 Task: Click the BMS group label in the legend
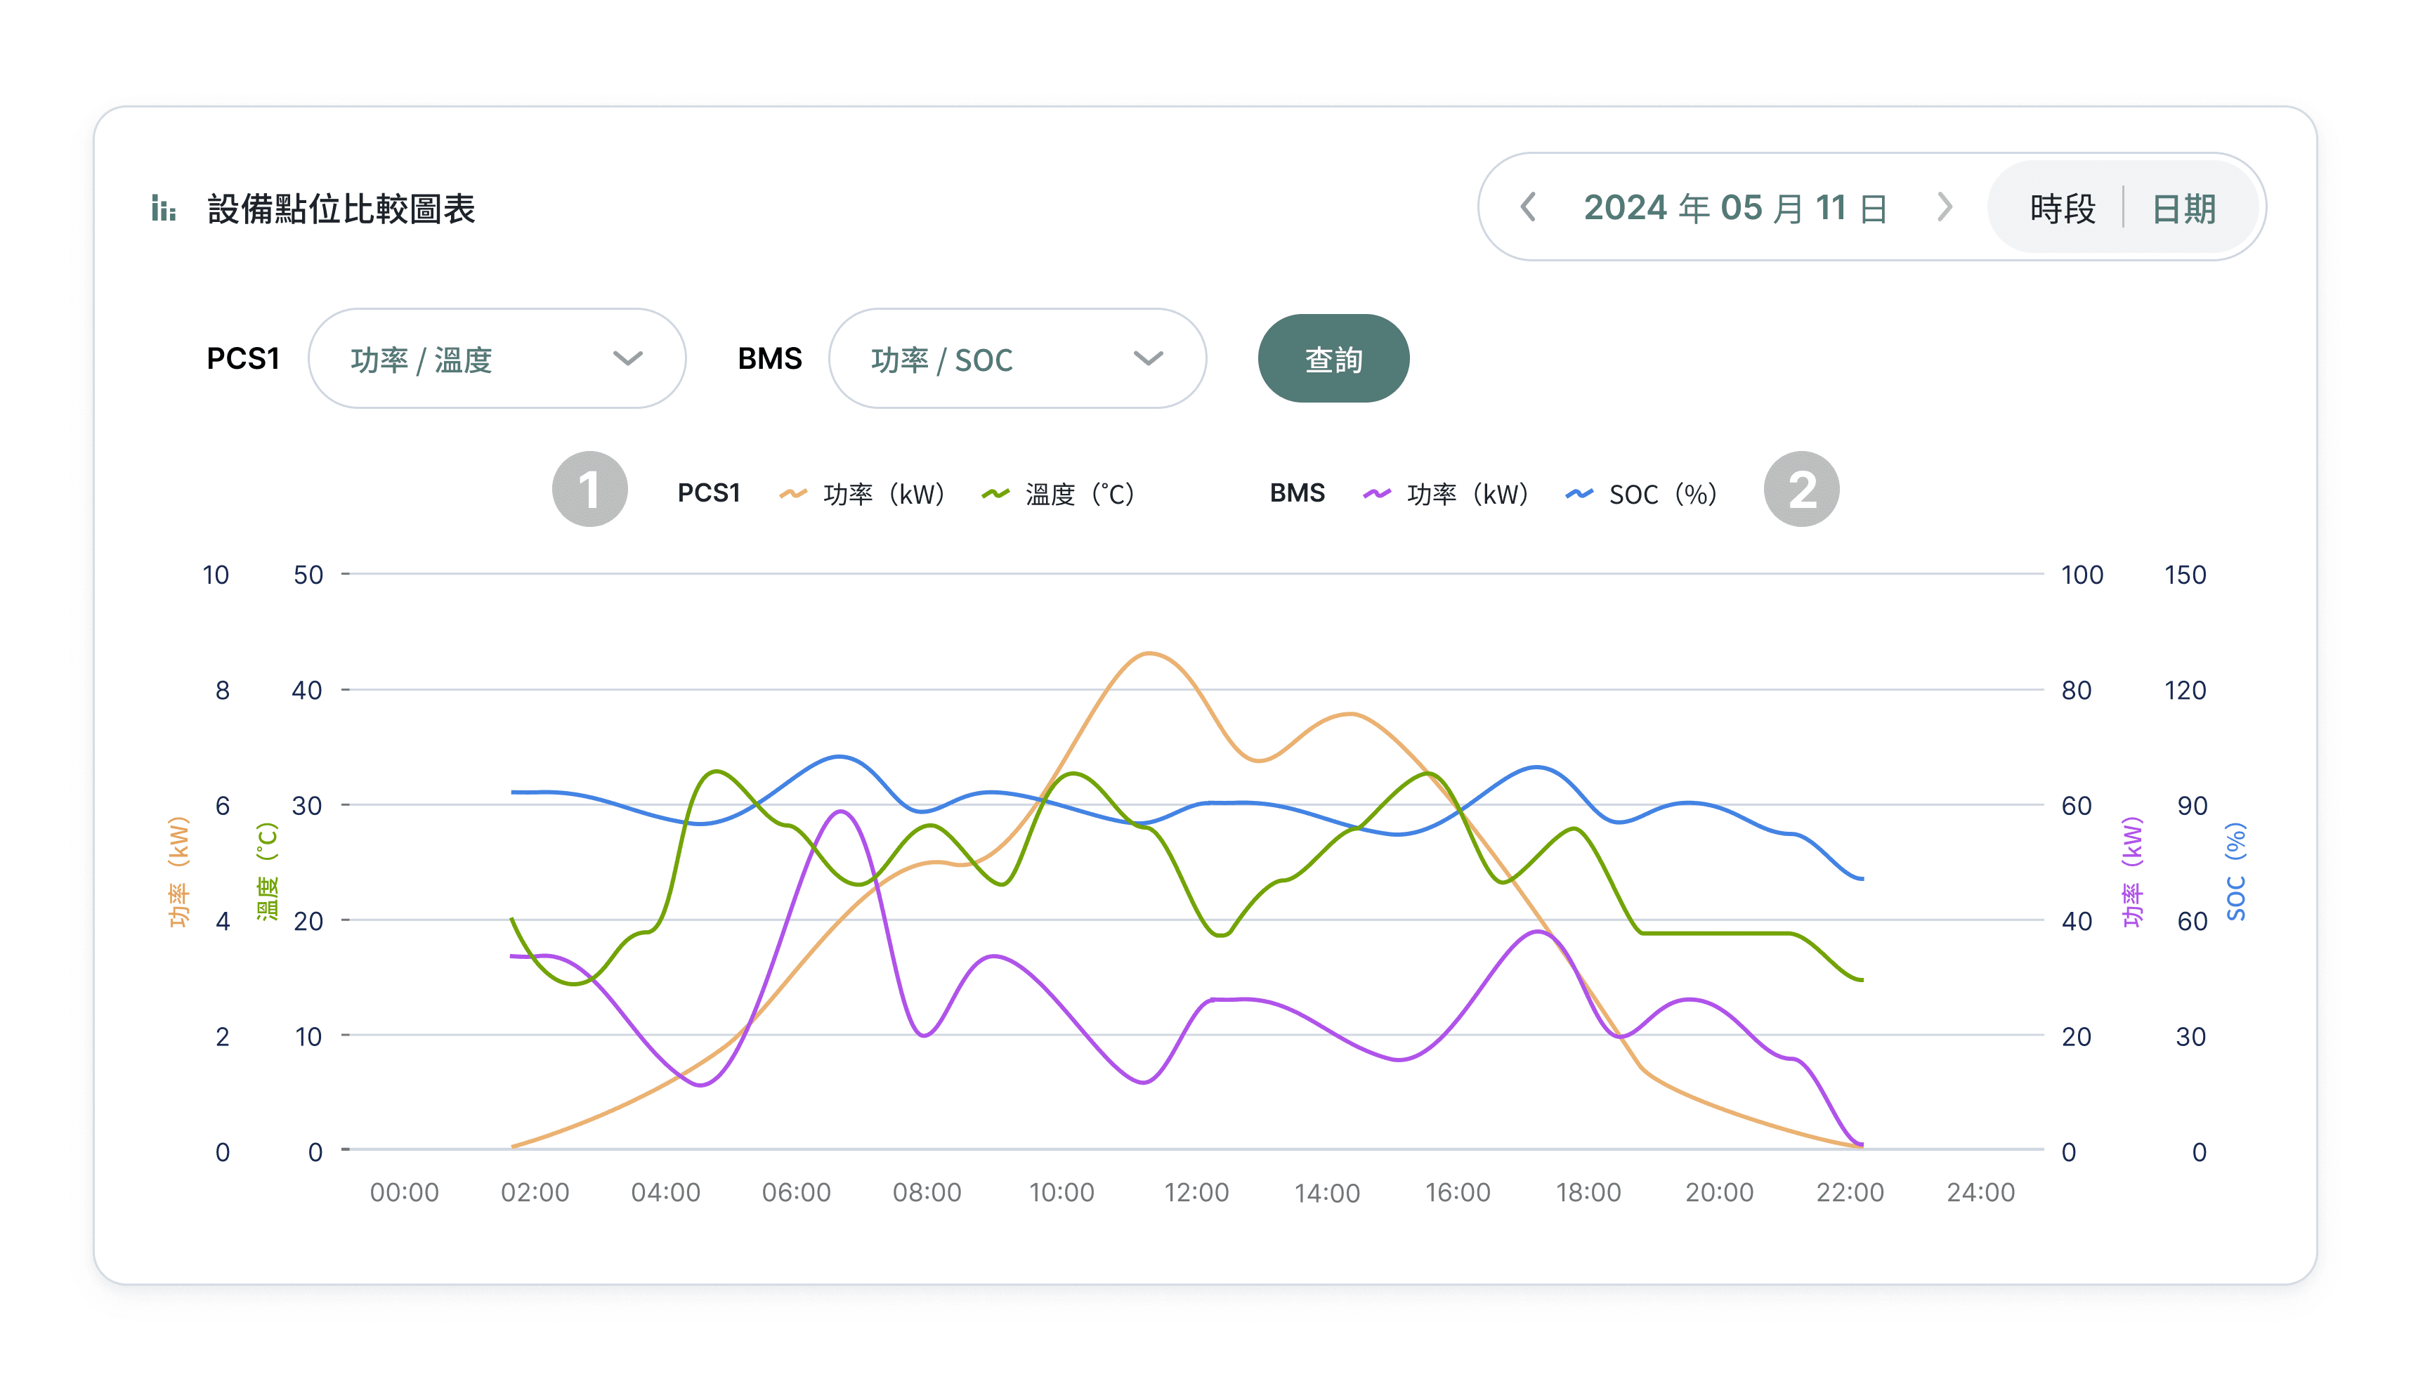(x=1298, y=493)
